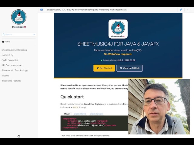This screenshot has width=194, height=145.
Task: Click the Get Started button
Action: 104,68
